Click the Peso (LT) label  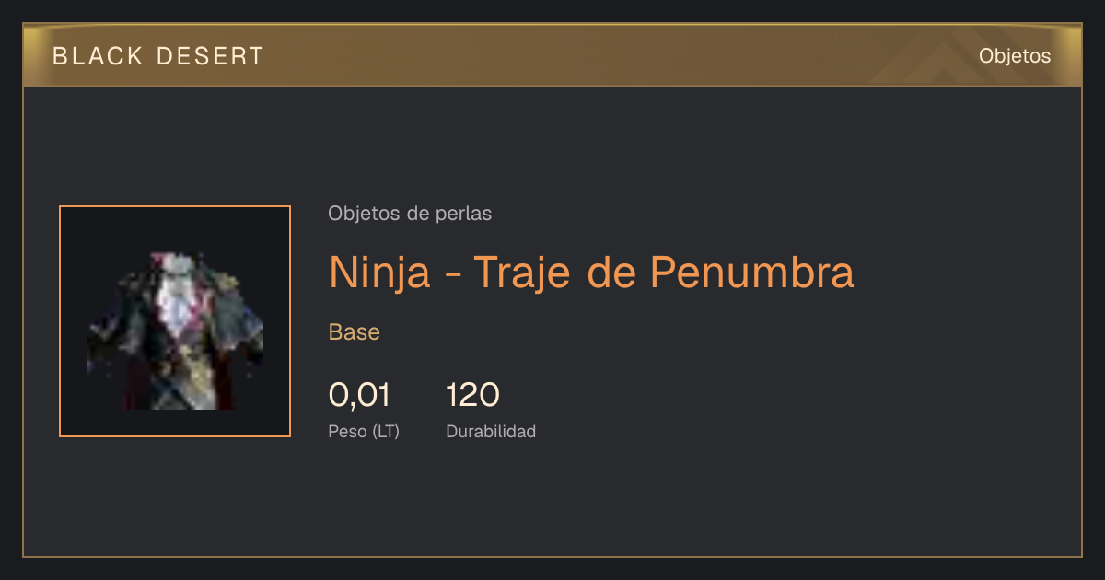pos(364,431)
